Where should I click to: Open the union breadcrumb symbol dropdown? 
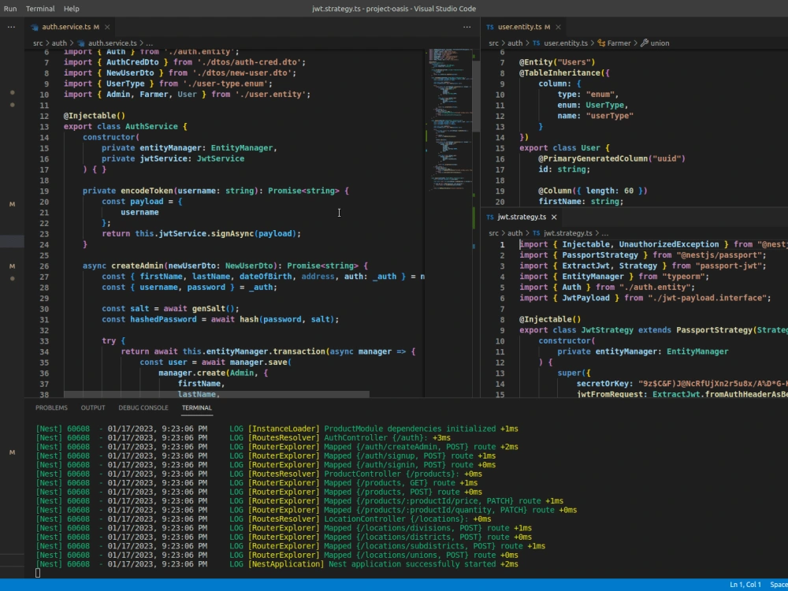[660, 43]
